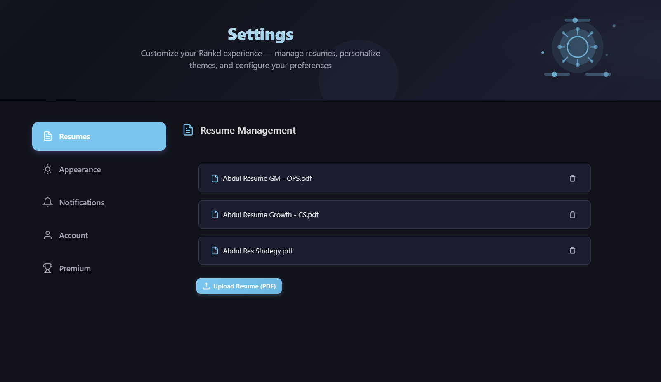The width and height of the screenshot is (661, 382).
Task: Delete Abdul Resume Growth - CS.pdf with trash icon
Action: [x=572, y=214]
